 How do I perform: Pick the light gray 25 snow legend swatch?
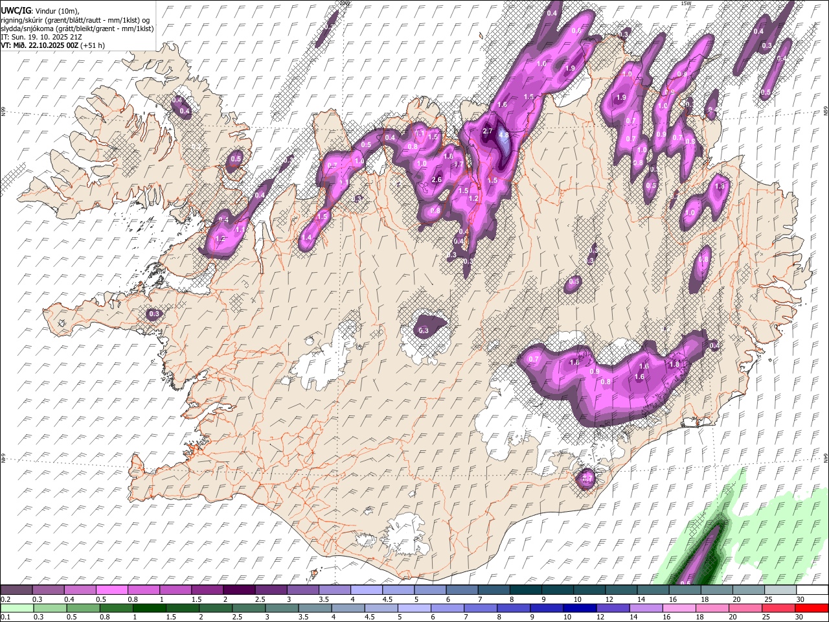780,590
